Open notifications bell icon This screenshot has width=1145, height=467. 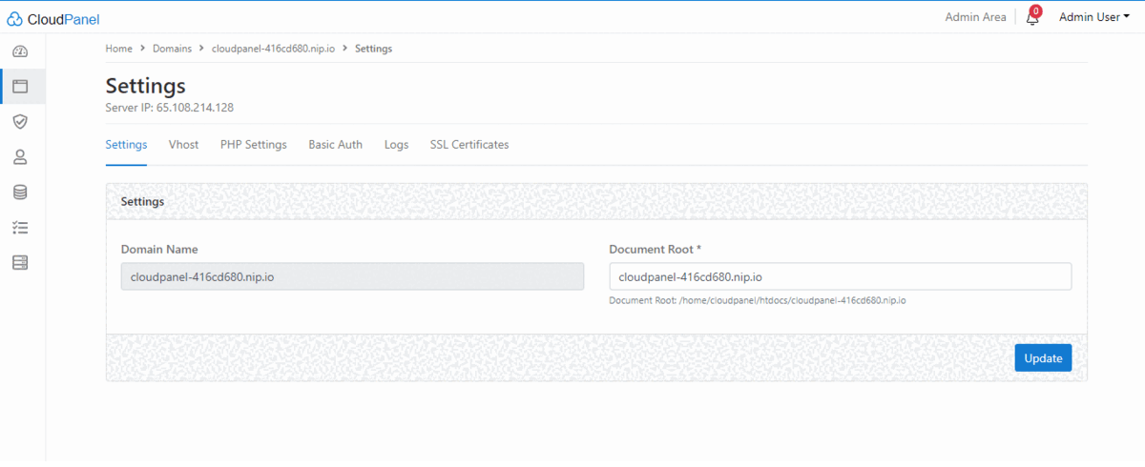click(x=1031, y=17)
